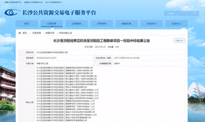Click the 页面打印 print button

click(x=179, y=41)
